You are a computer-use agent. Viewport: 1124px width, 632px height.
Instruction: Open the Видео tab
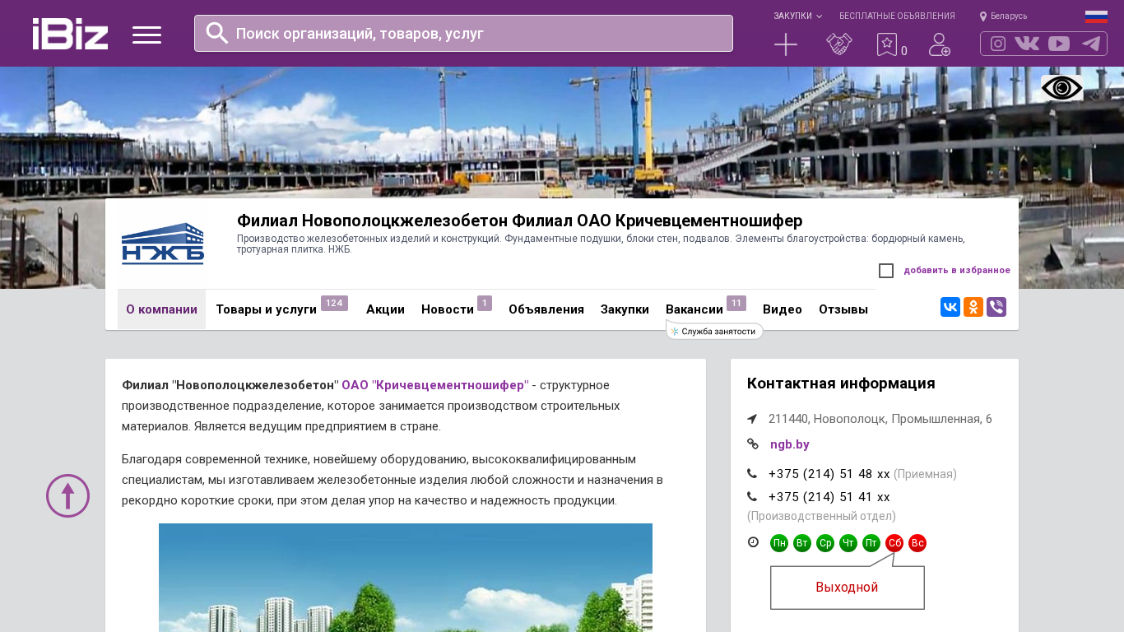tap(783, 309)
